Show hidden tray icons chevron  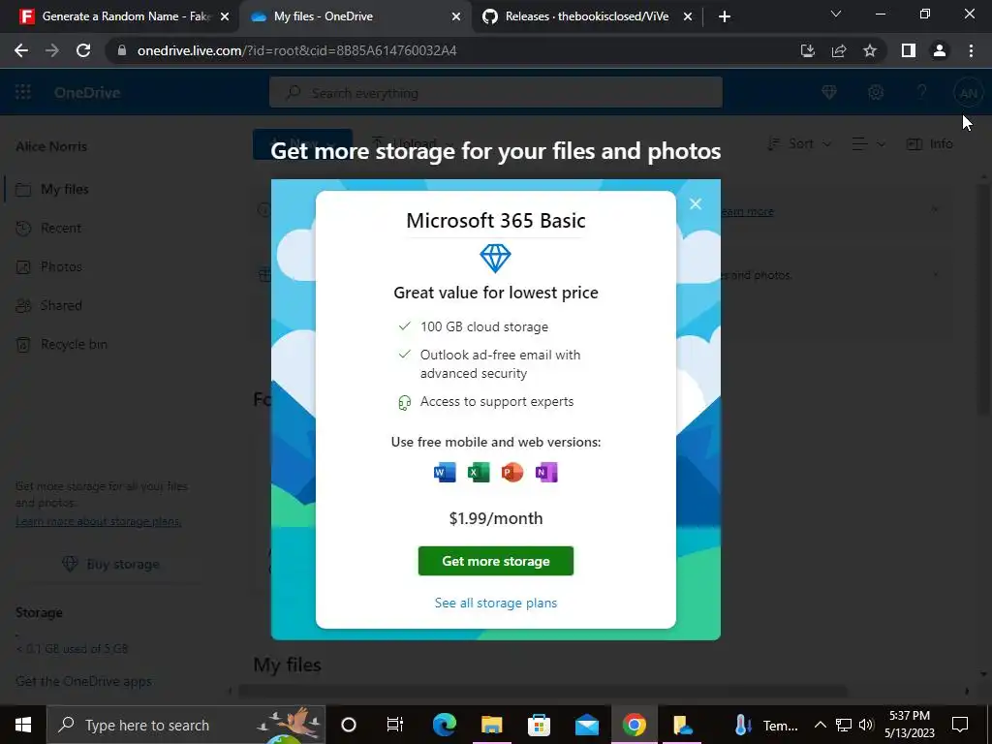(820, 725)
